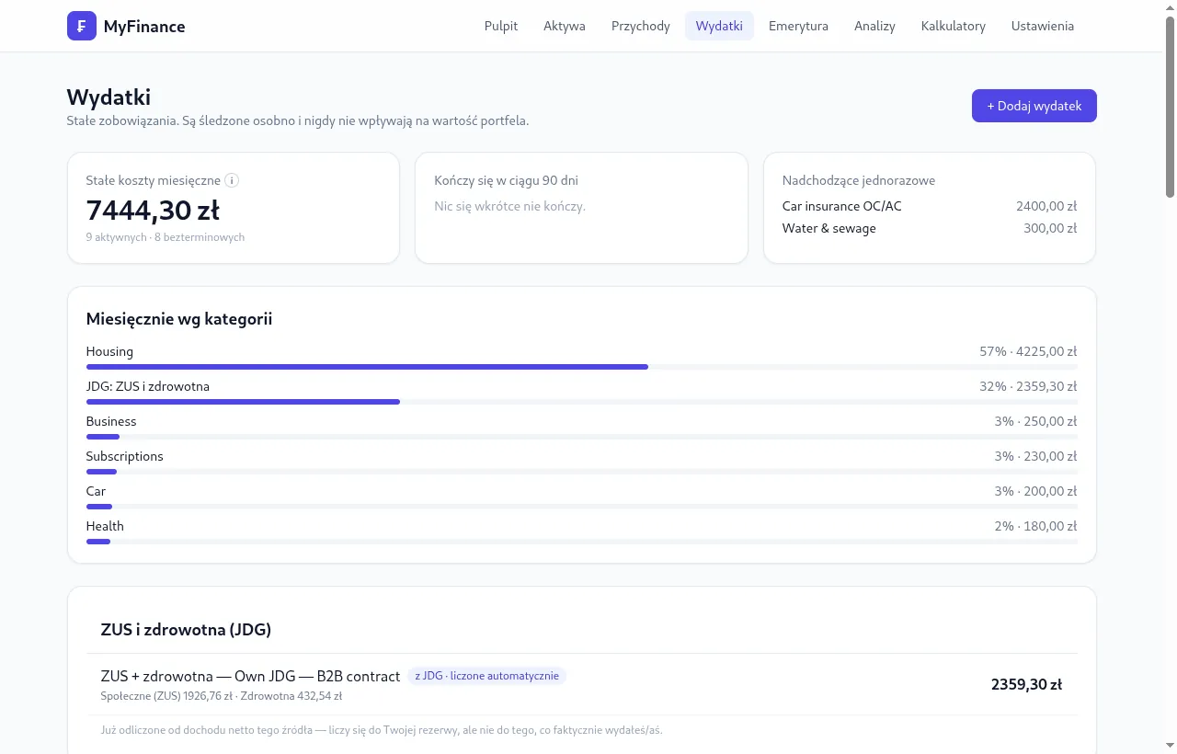Click the Housing category progress bar
The height and width of the screenshot is (754, 1177).
pos(582,367)
